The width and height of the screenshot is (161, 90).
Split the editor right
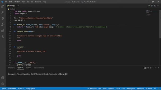pos(155,5)
